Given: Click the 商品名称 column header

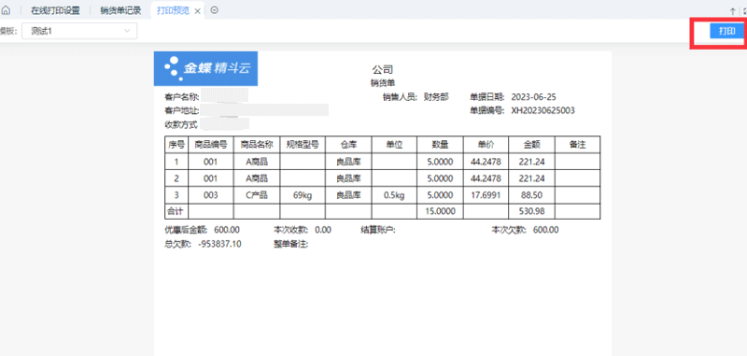Looking at the screenshot, I should (257, 145).
